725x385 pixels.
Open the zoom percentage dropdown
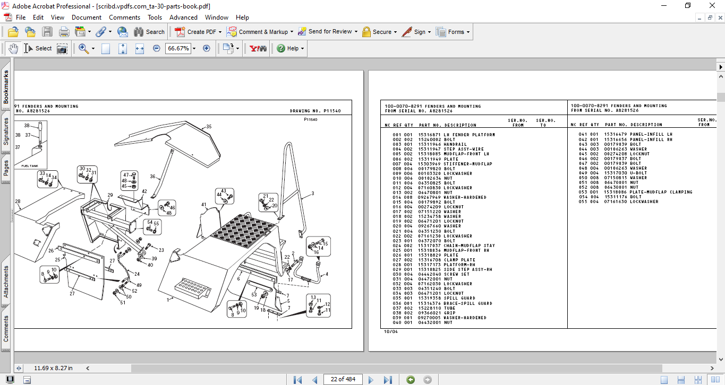[194, 48]
